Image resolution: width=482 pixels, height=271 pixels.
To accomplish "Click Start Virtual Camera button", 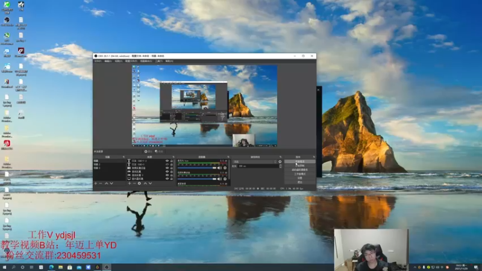I will tap(299, 170).
